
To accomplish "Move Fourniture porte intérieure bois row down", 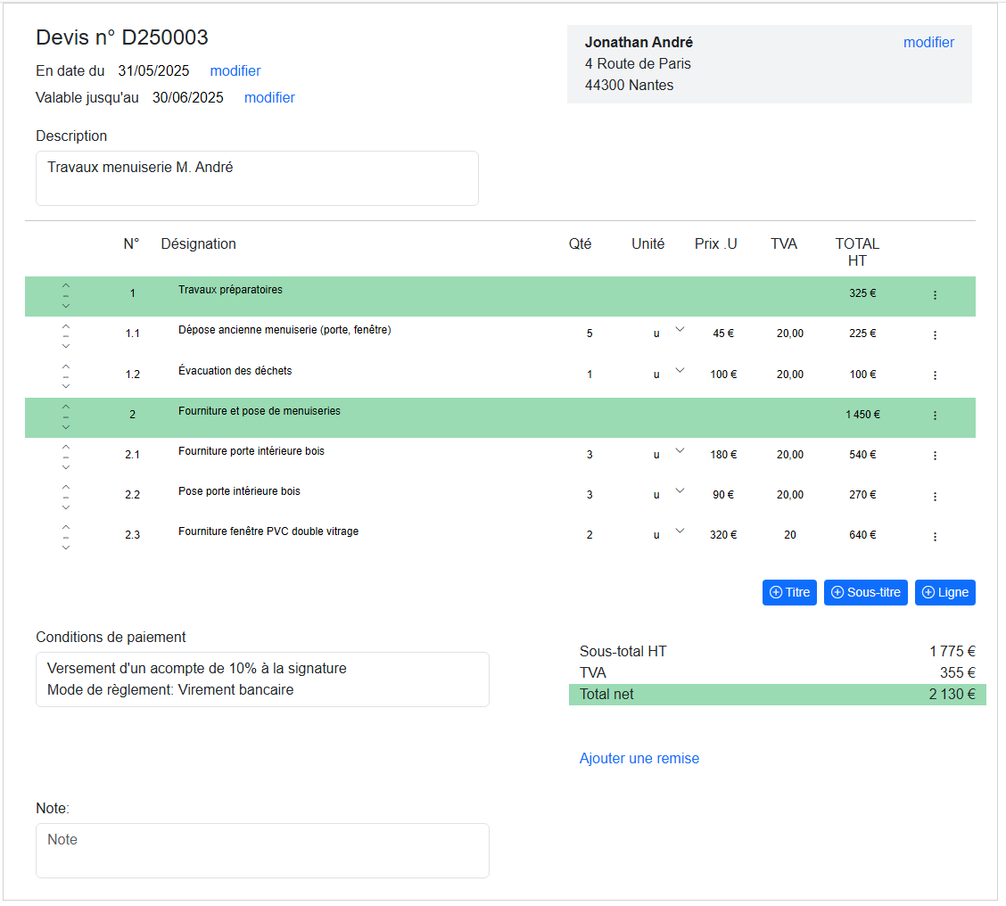I will (66, 467).
